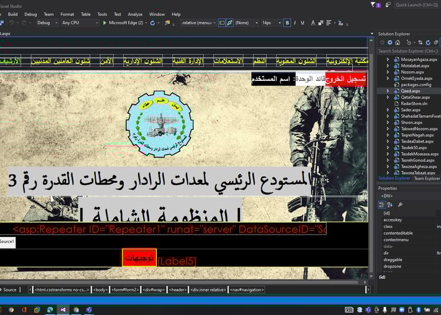Click the Solution Explorer Refresh icon
The image size is (441, 315).
pyautogui.click(x=428, y=42)
